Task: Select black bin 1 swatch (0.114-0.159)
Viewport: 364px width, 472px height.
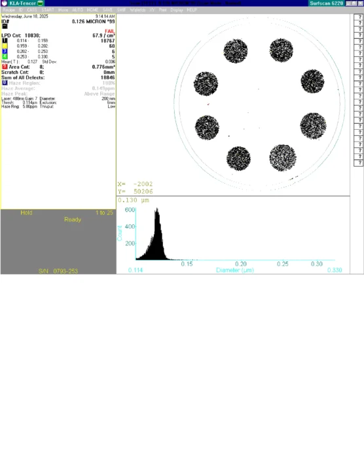Action: 5,41
